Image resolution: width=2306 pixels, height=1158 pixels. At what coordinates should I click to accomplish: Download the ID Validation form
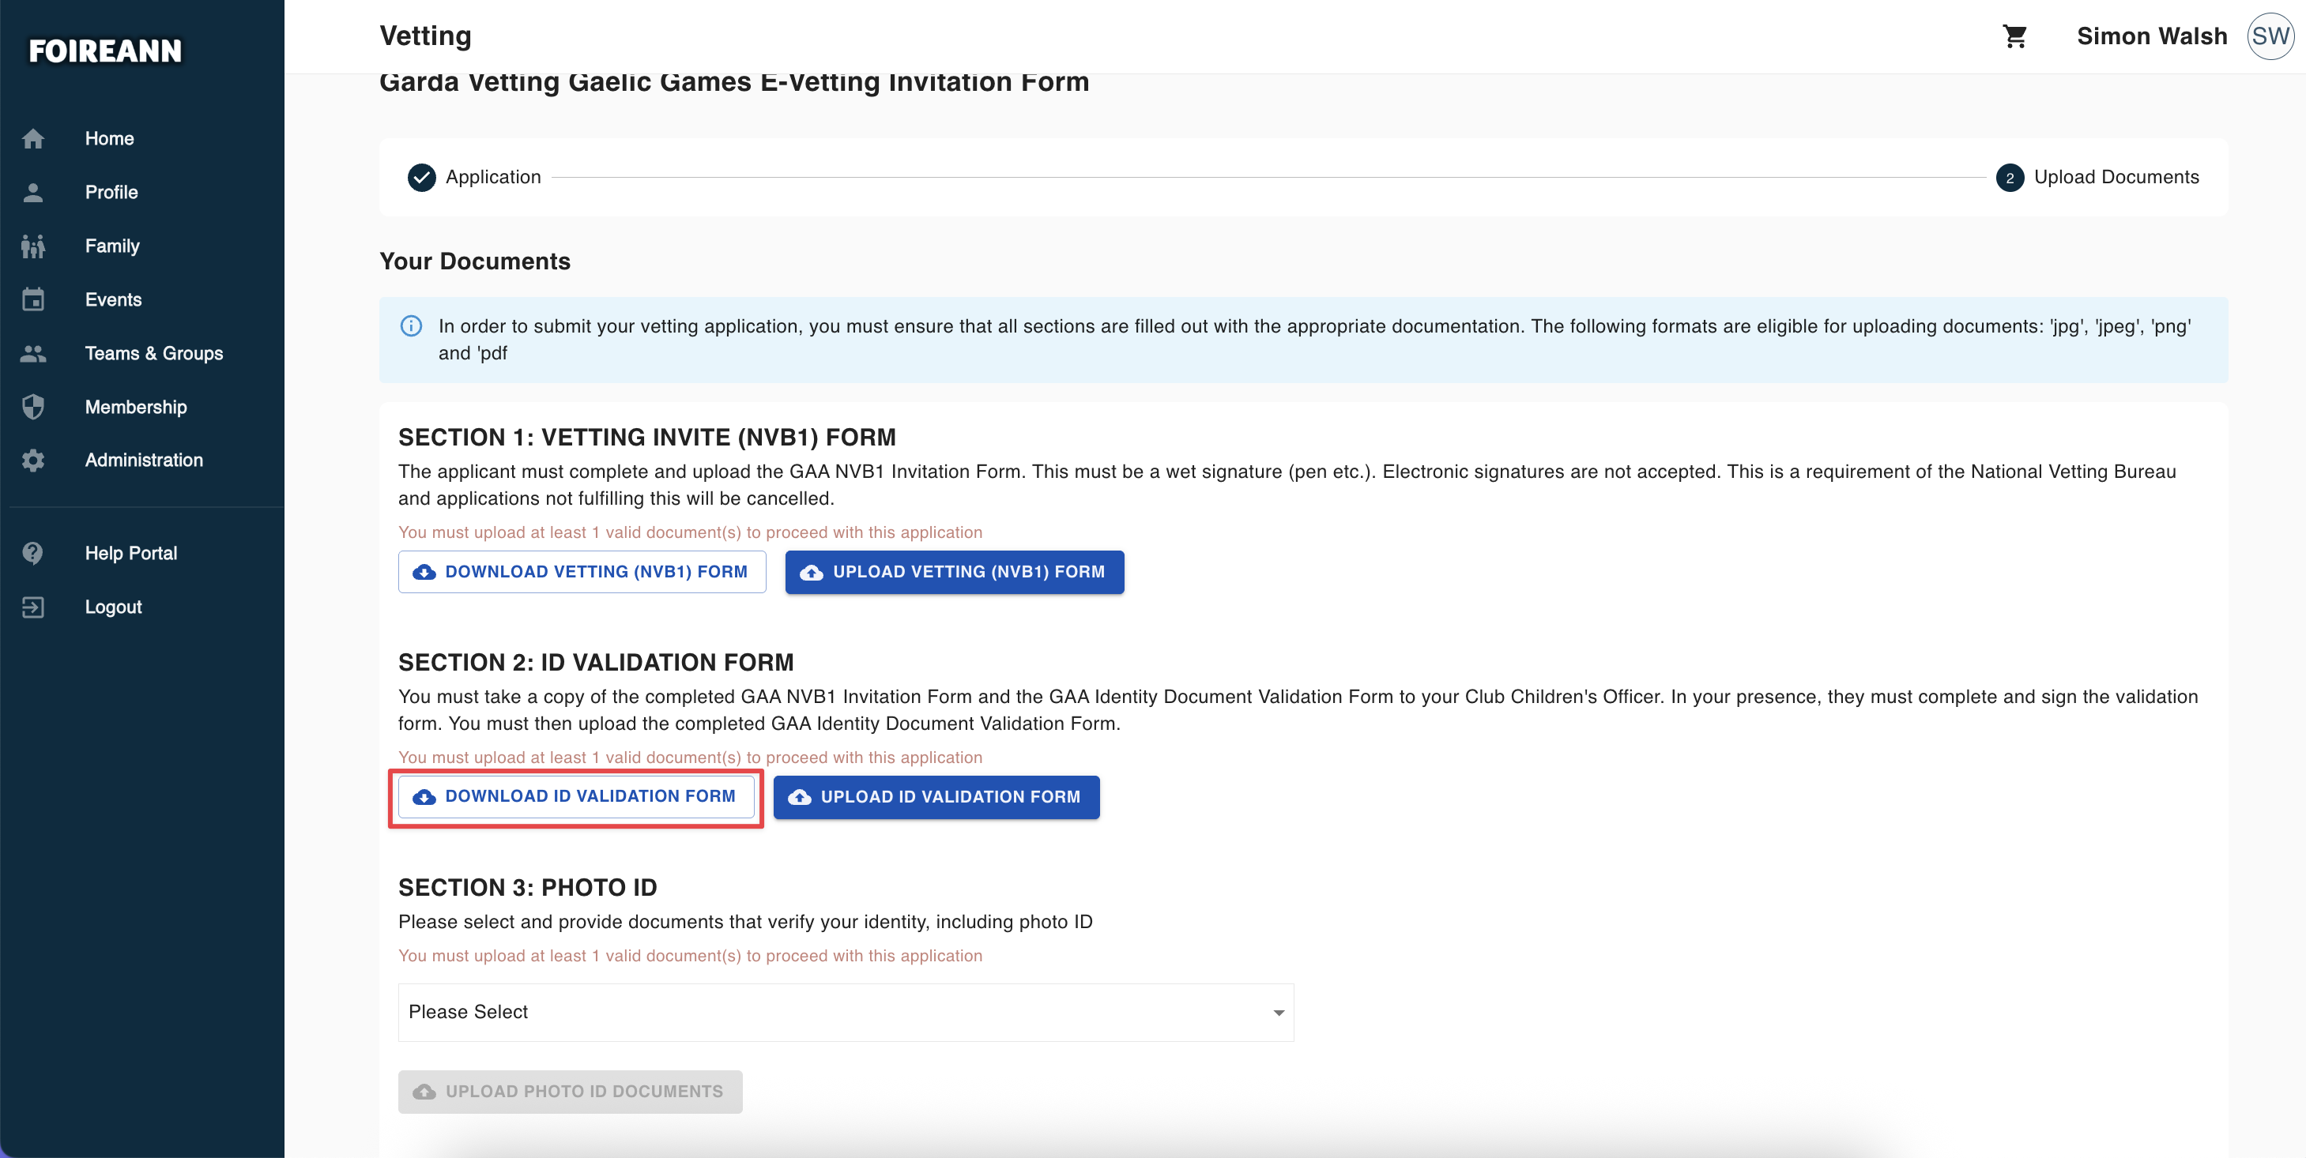575,796
